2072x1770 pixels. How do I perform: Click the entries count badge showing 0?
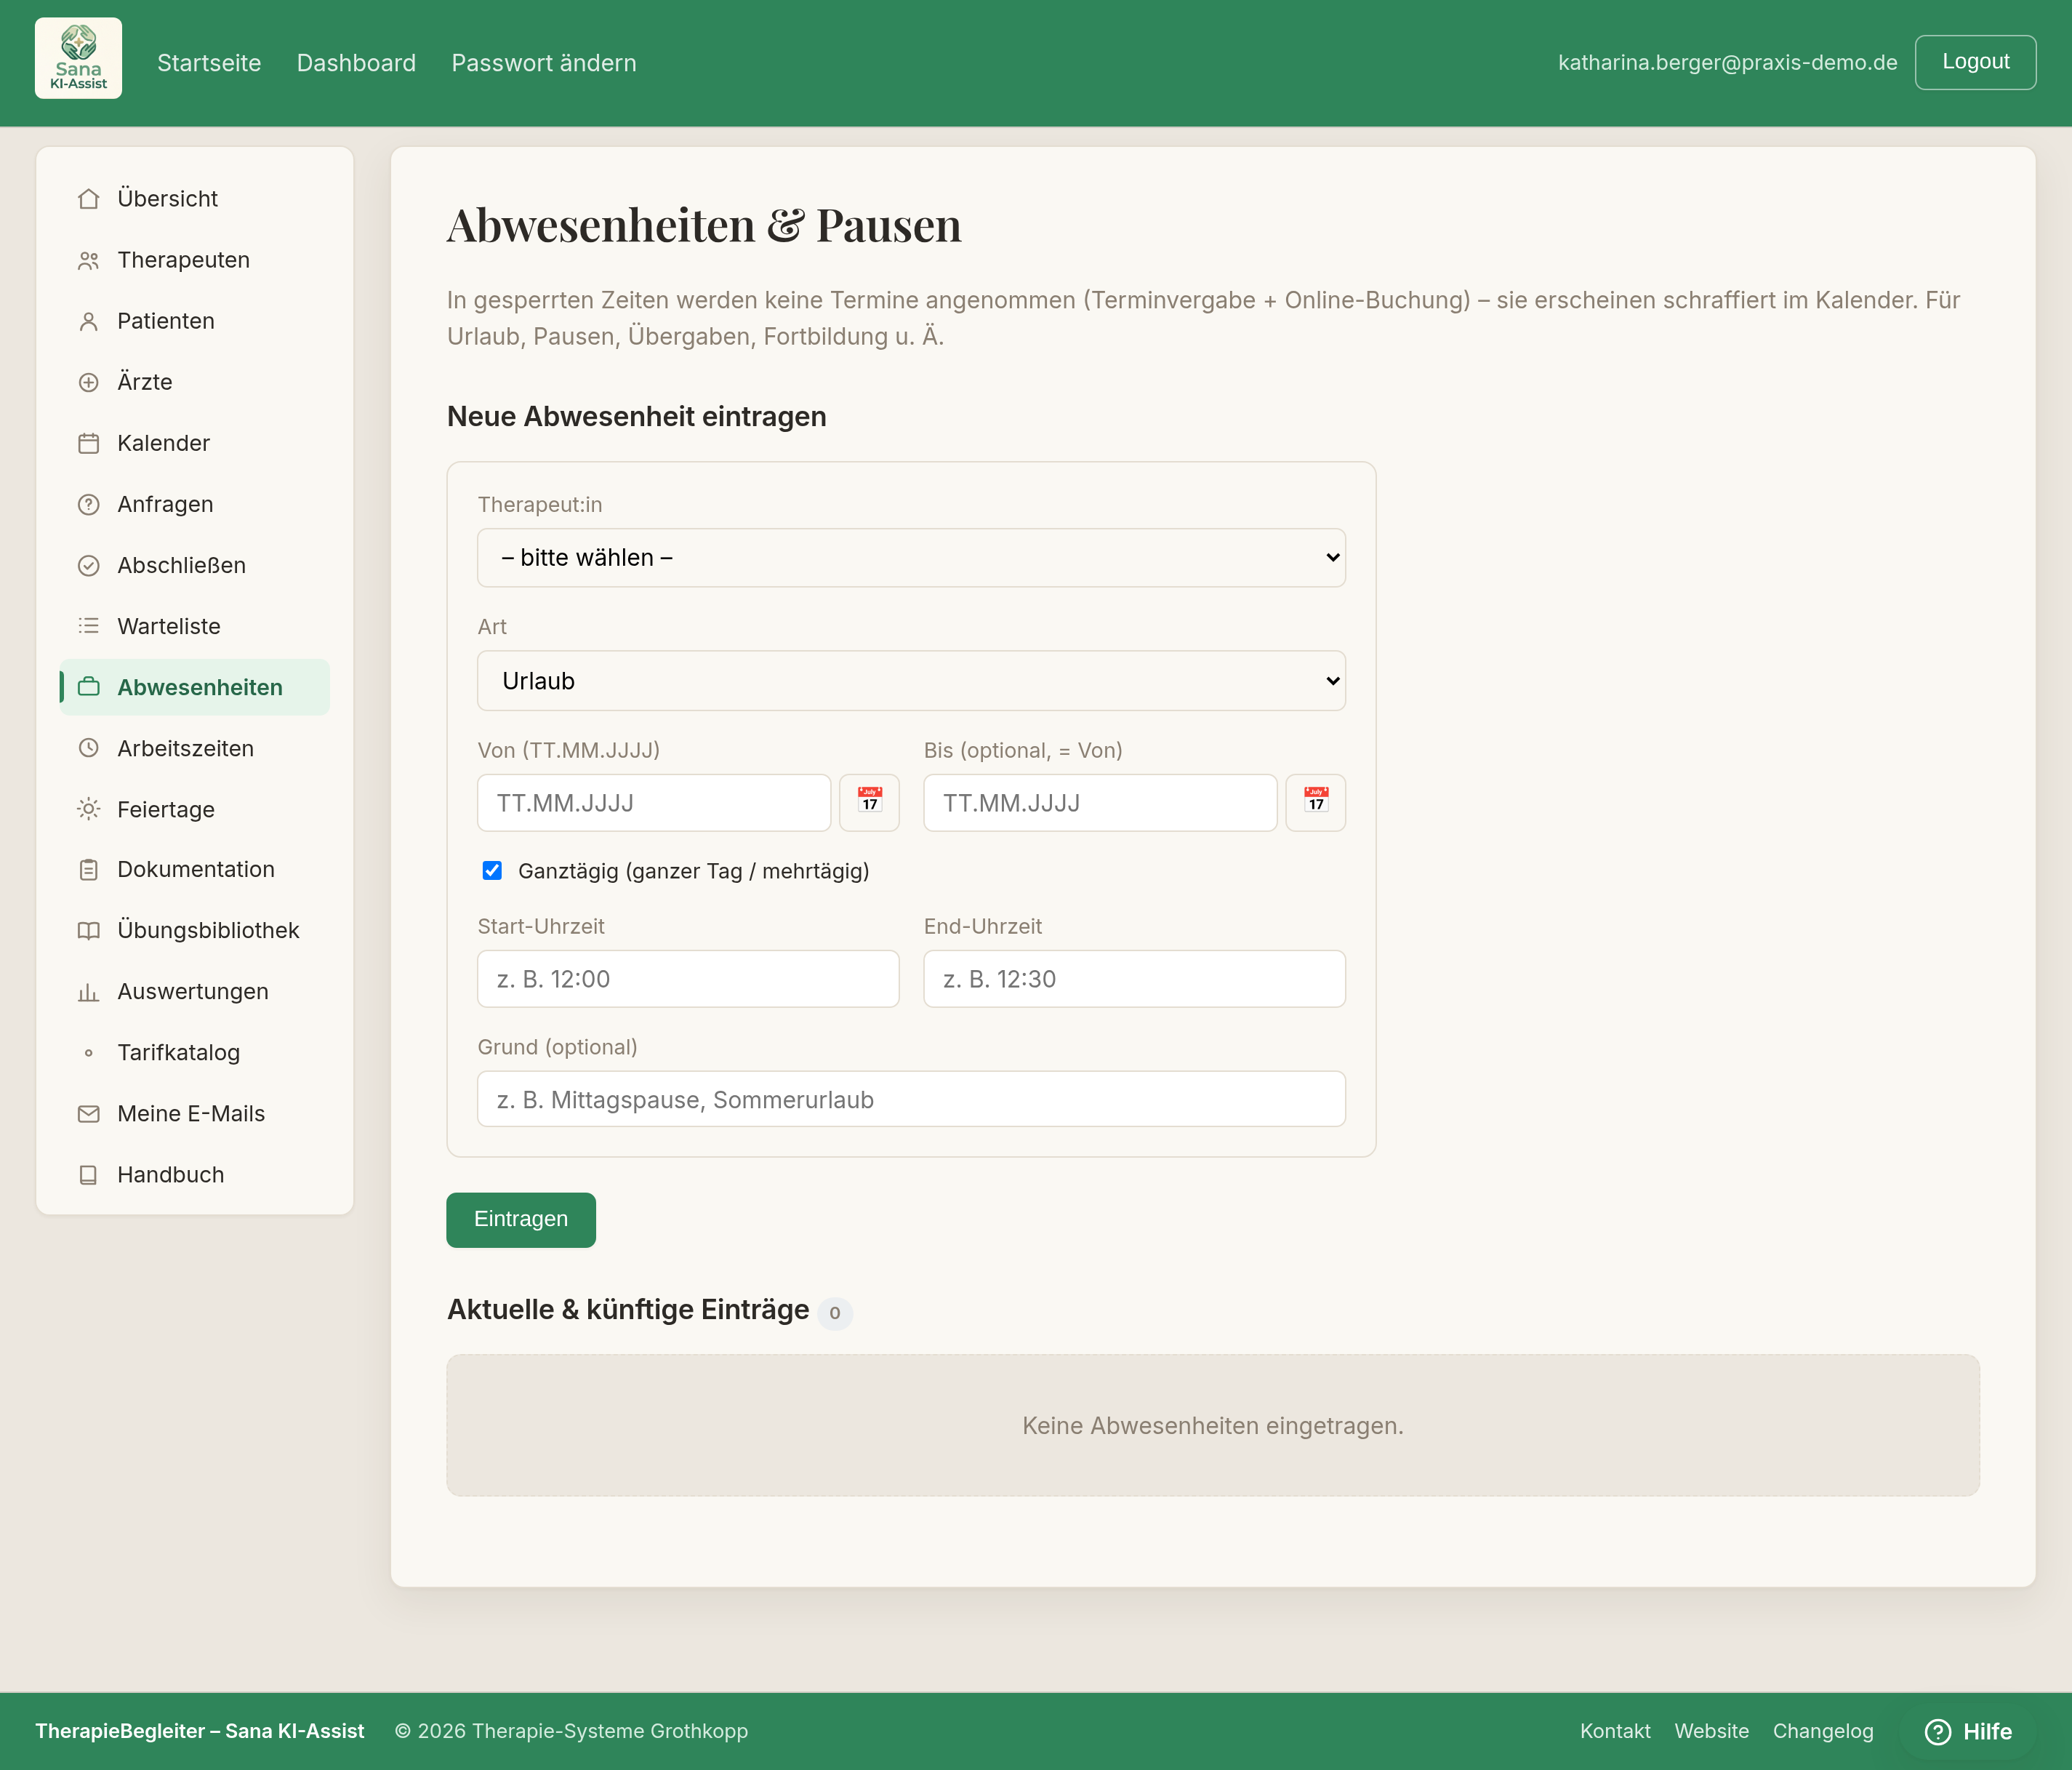[x=835, y=1313]
